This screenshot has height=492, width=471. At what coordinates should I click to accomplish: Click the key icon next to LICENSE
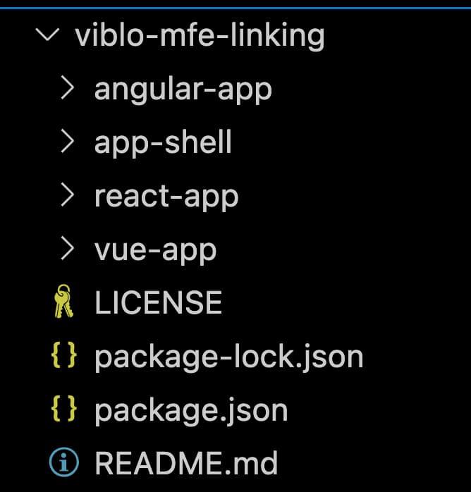(x=64, y=303)
